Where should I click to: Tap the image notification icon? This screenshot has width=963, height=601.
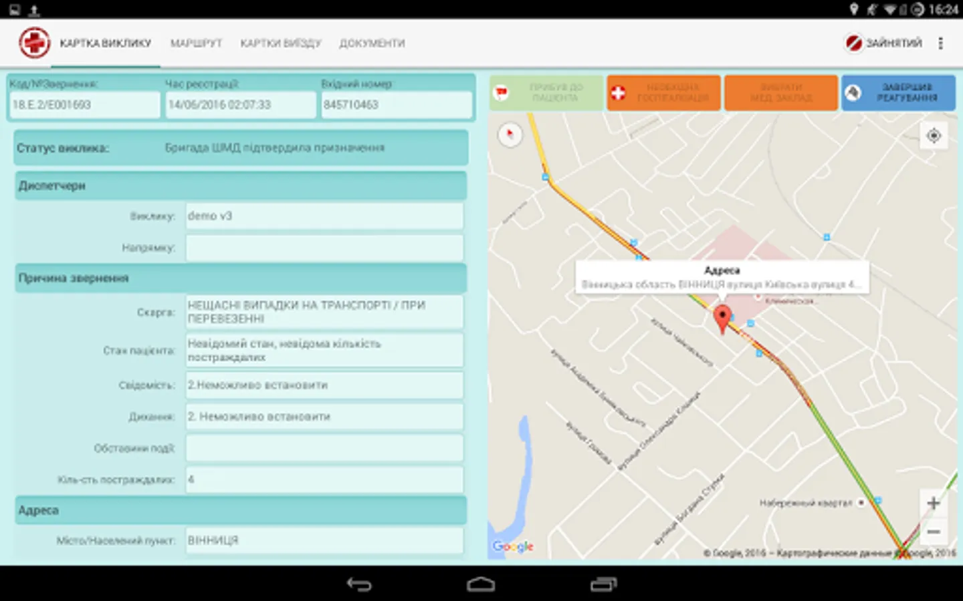(15, 10)
